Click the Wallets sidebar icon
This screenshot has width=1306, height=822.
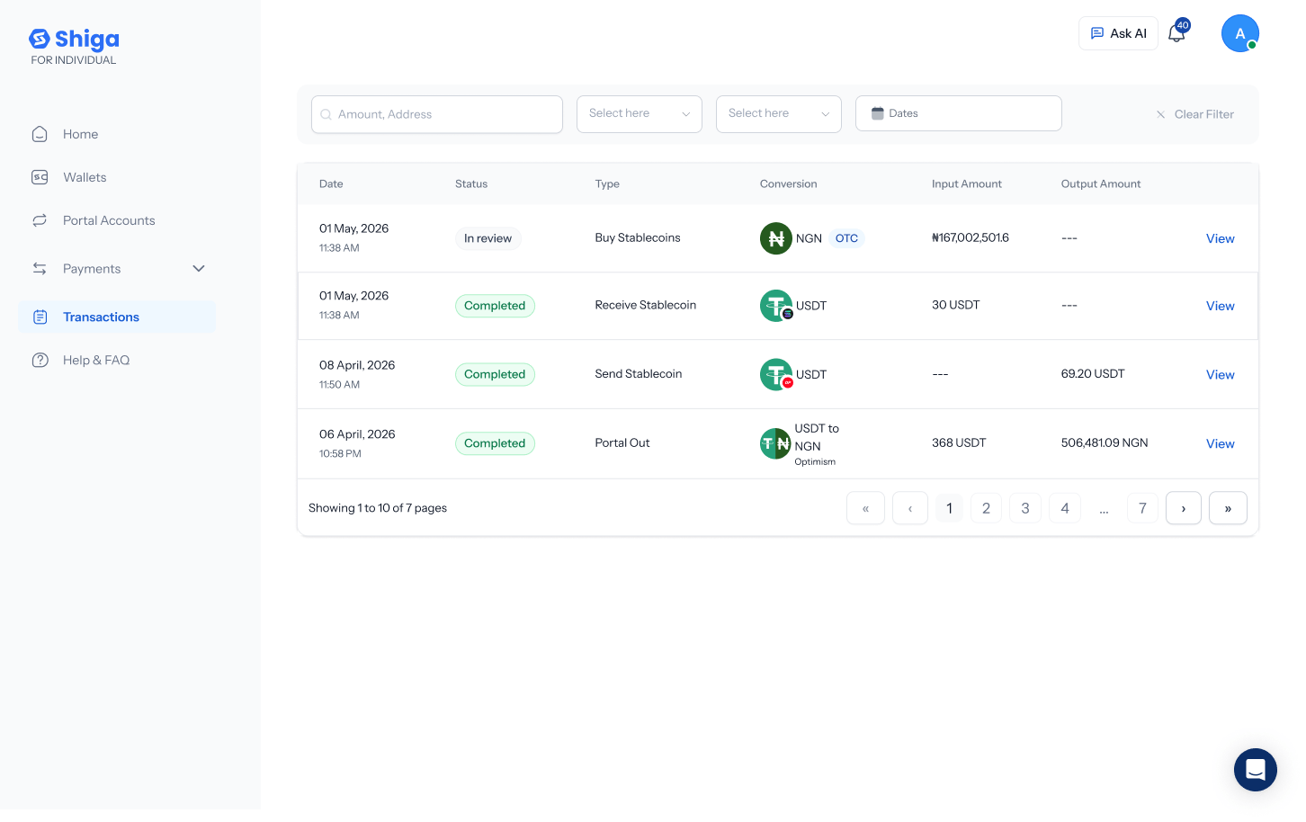[40, 177]
